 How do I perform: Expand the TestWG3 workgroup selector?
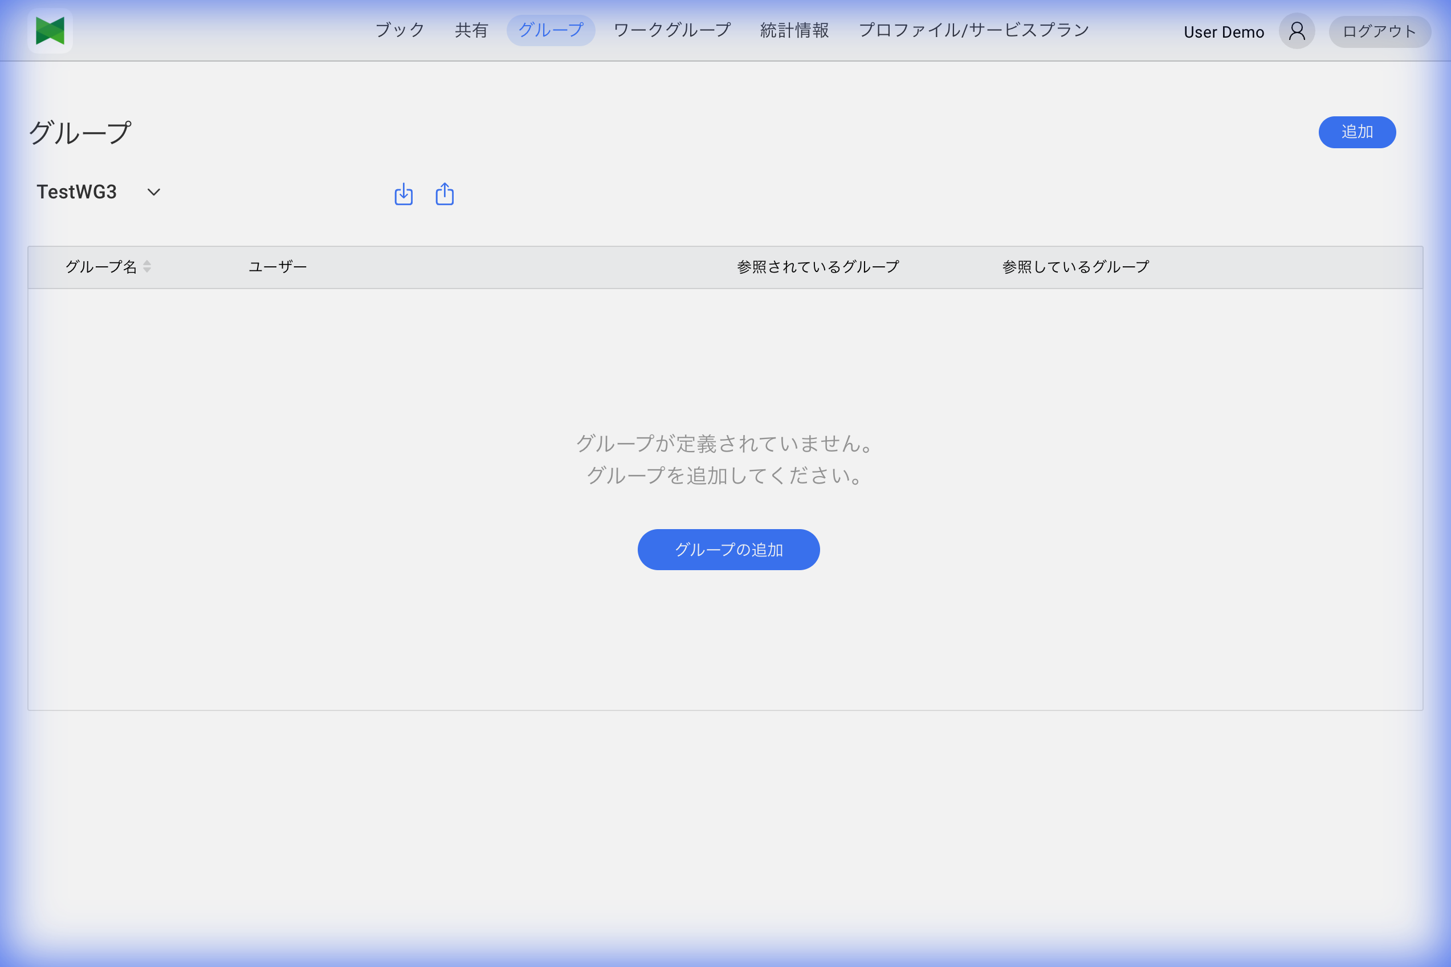(76, 191)
